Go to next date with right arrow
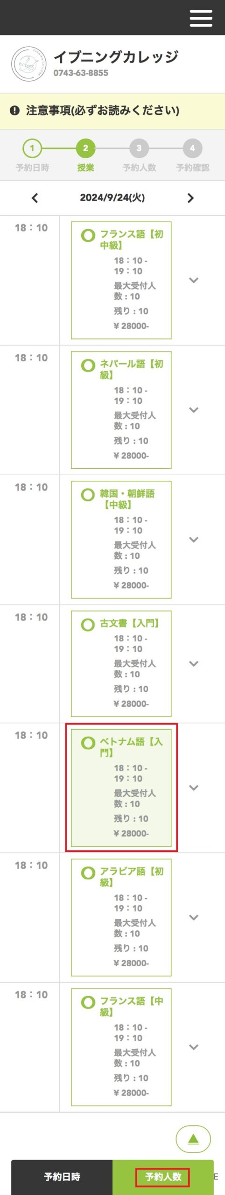The image size is (225, 1195). (x=190, y=198)
